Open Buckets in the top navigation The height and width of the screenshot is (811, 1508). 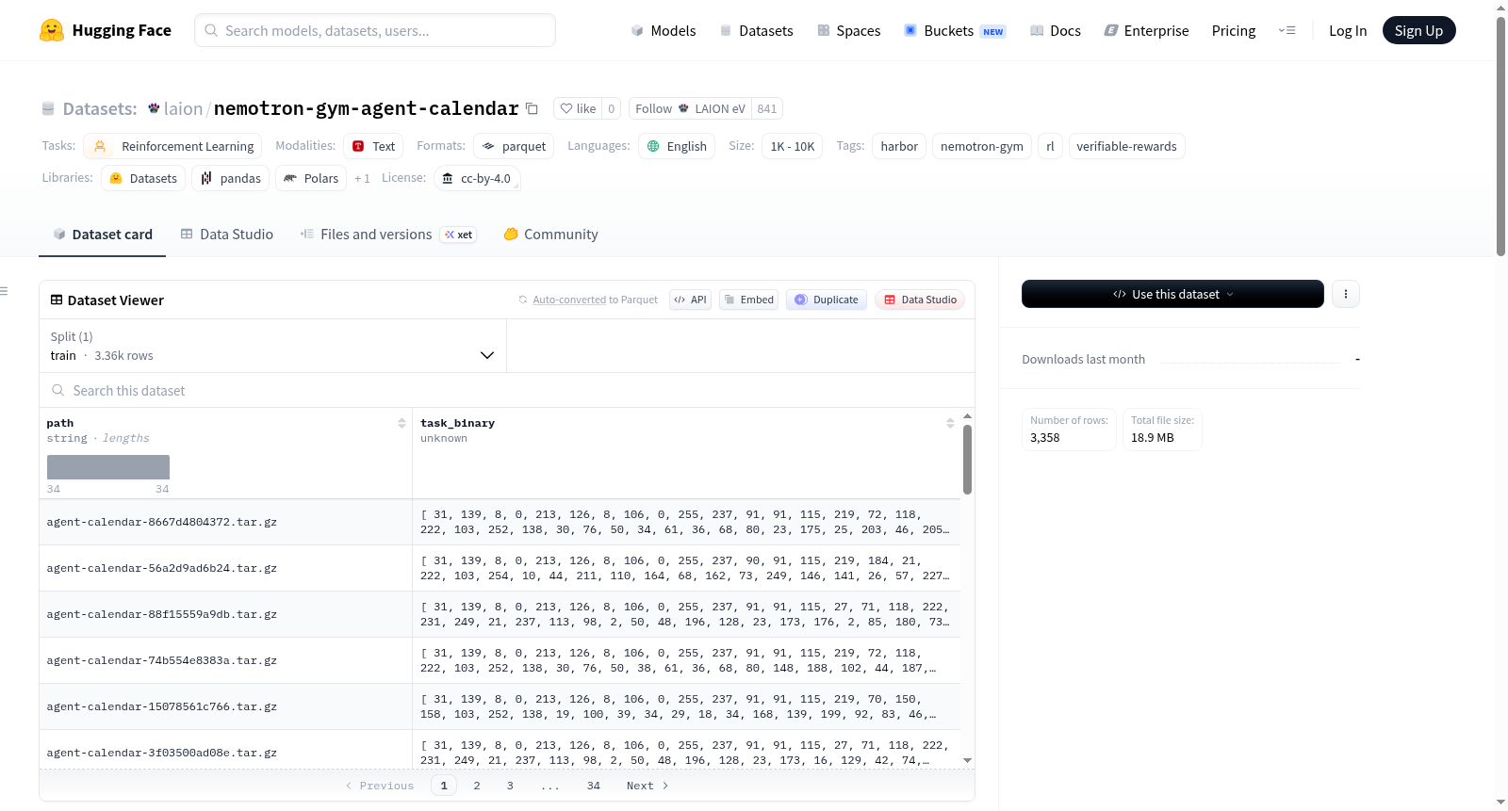coord(955,30)
